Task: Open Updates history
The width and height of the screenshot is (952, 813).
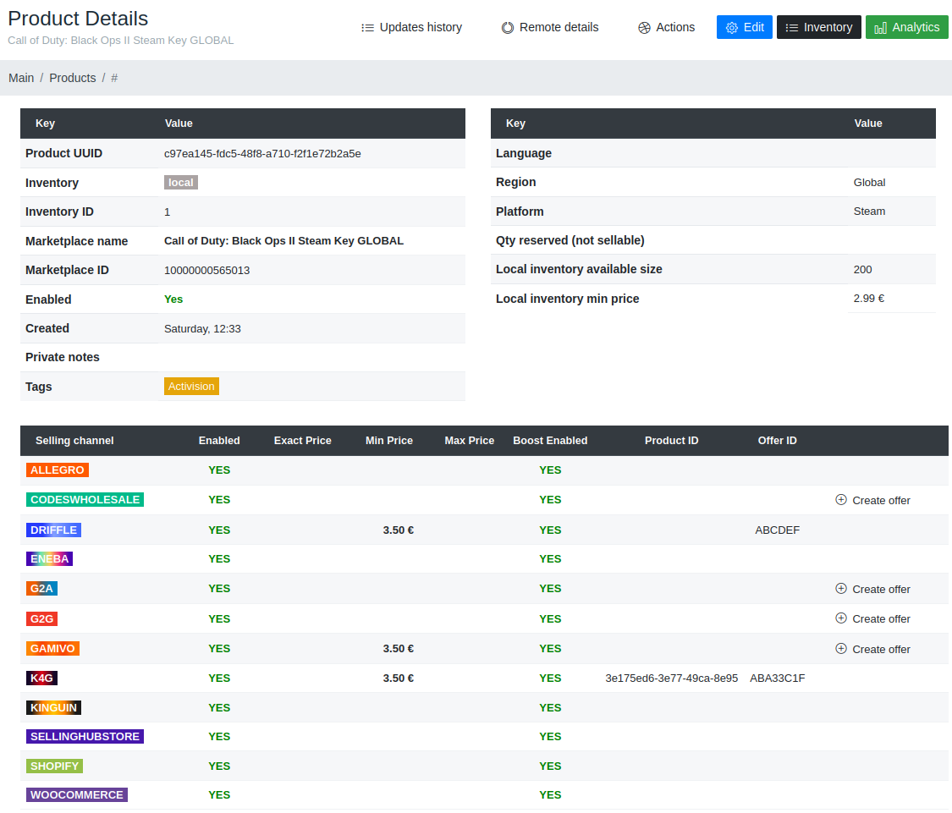Action: pyautogui.click(x=411, y=27)
